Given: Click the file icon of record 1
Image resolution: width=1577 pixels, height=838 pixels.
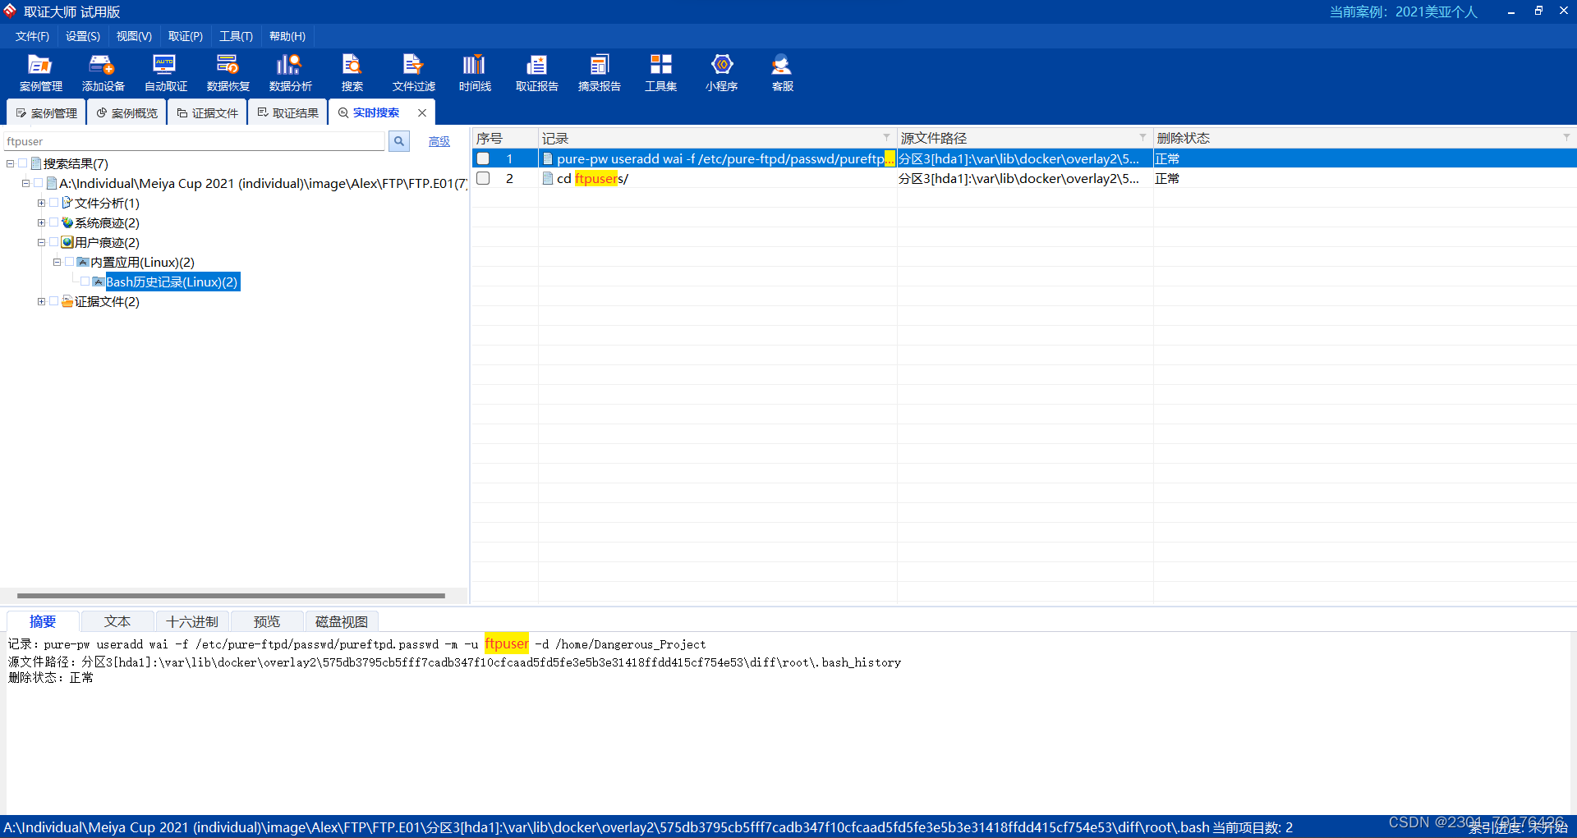Looking at the screenshot, I should [x=547, y=158].
